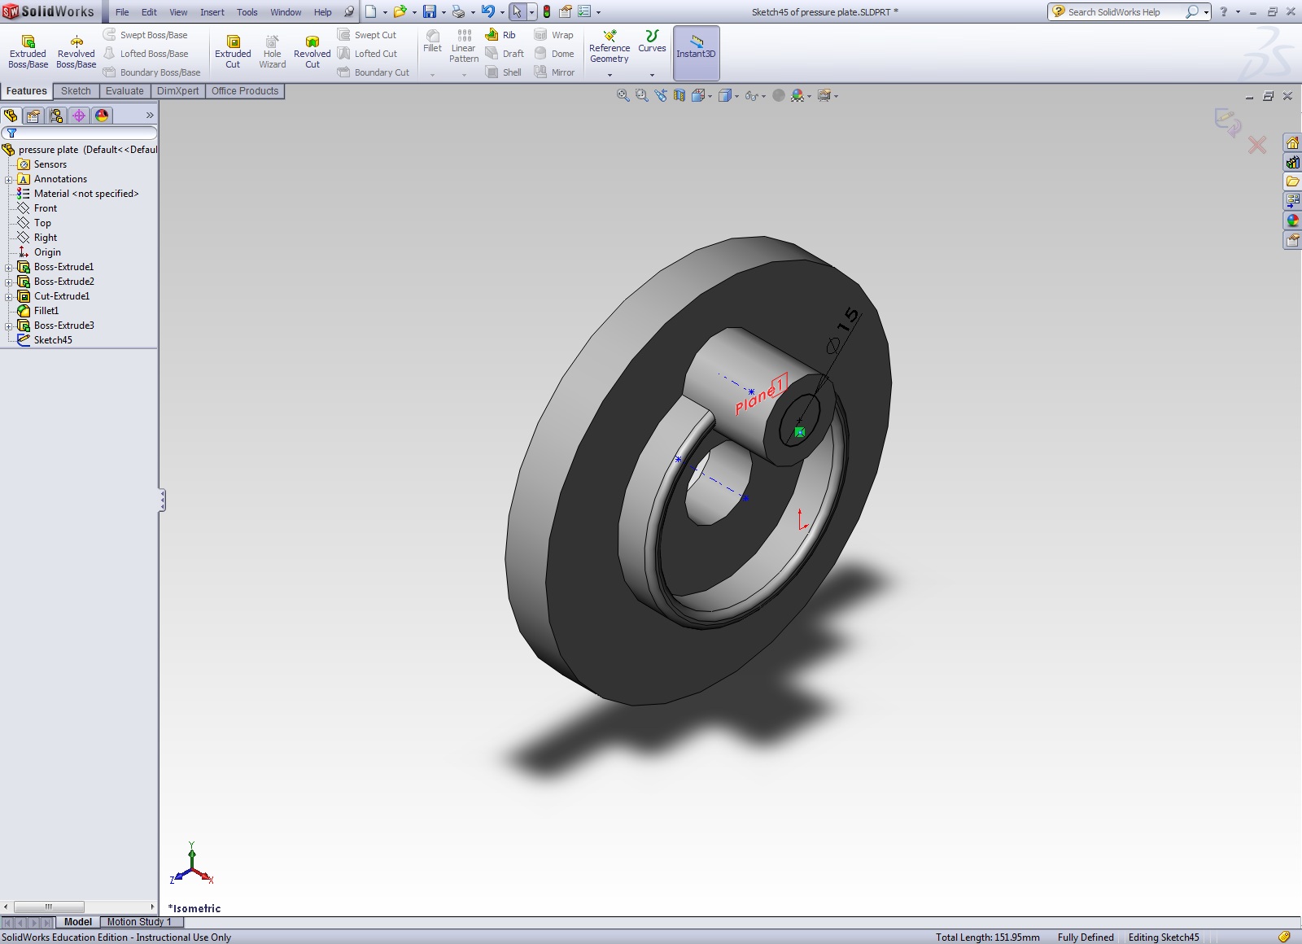Open the Hole Wizard tool
This screenshot has height=944, width=1302.
click(272, 49)
